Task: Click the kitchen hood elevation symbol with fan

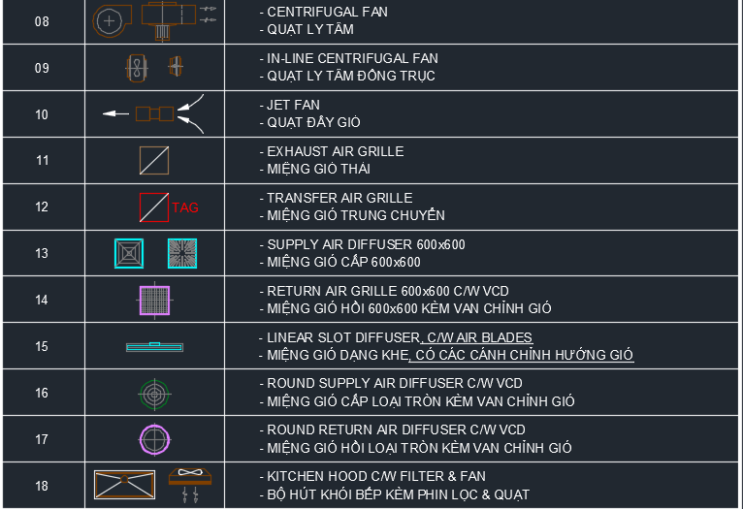Action: pos(190,486)
